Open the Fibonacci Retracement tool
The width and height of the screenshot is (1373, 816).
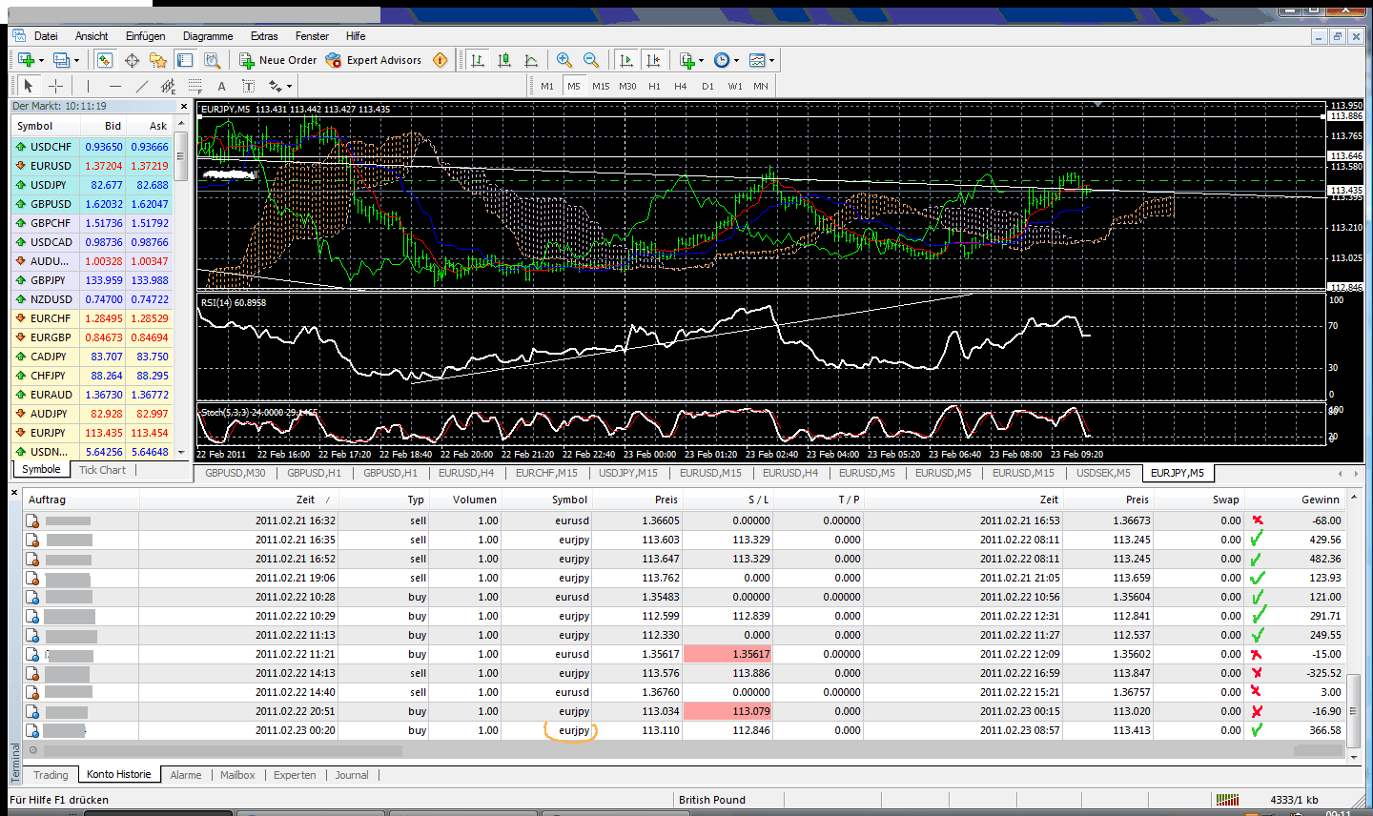195,86
